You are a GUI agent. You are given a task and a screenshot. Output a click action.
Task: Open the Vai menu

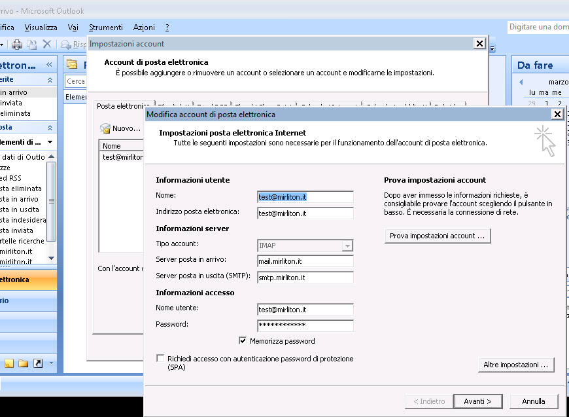(x=73, y=27)
